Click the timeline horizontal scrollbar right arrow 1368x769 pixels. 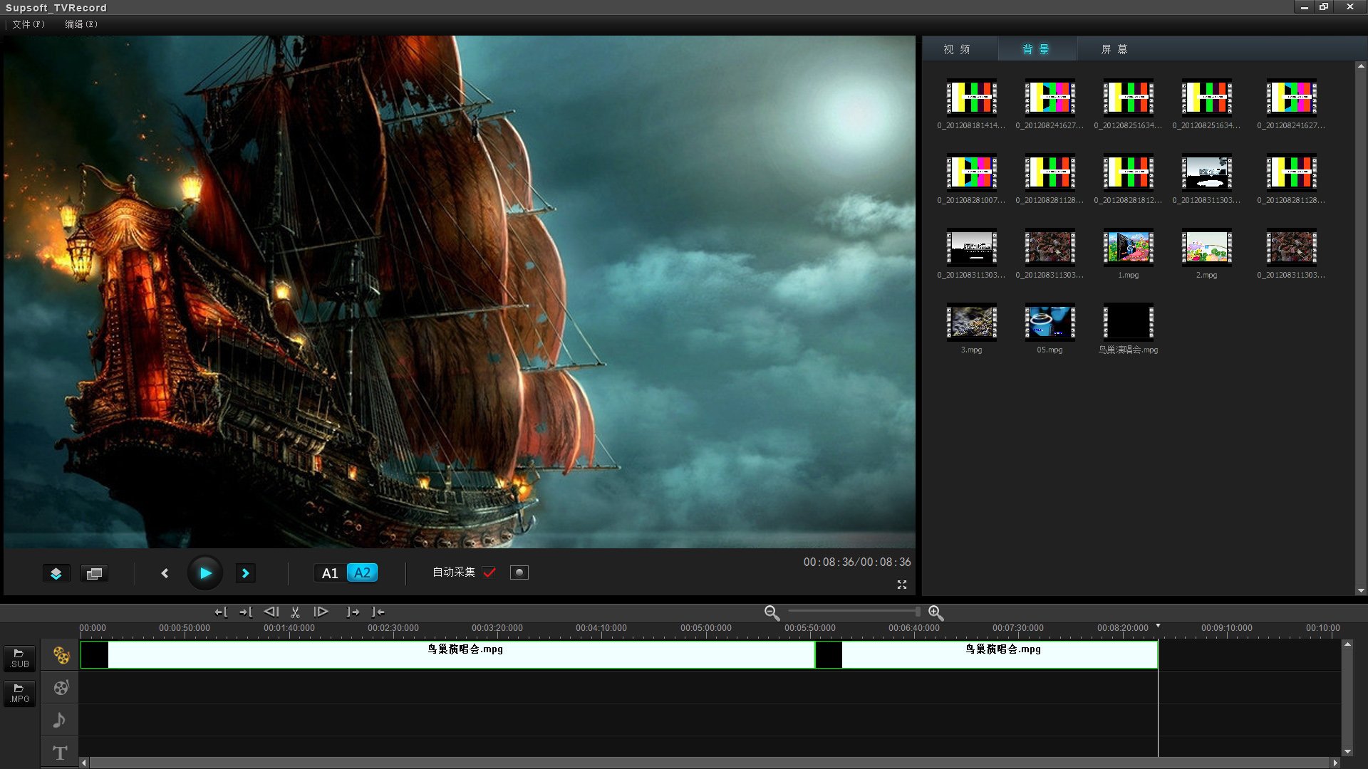click(x=1335, y=763)
